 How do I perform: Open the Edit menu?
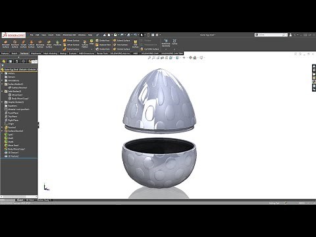point(38,35)
